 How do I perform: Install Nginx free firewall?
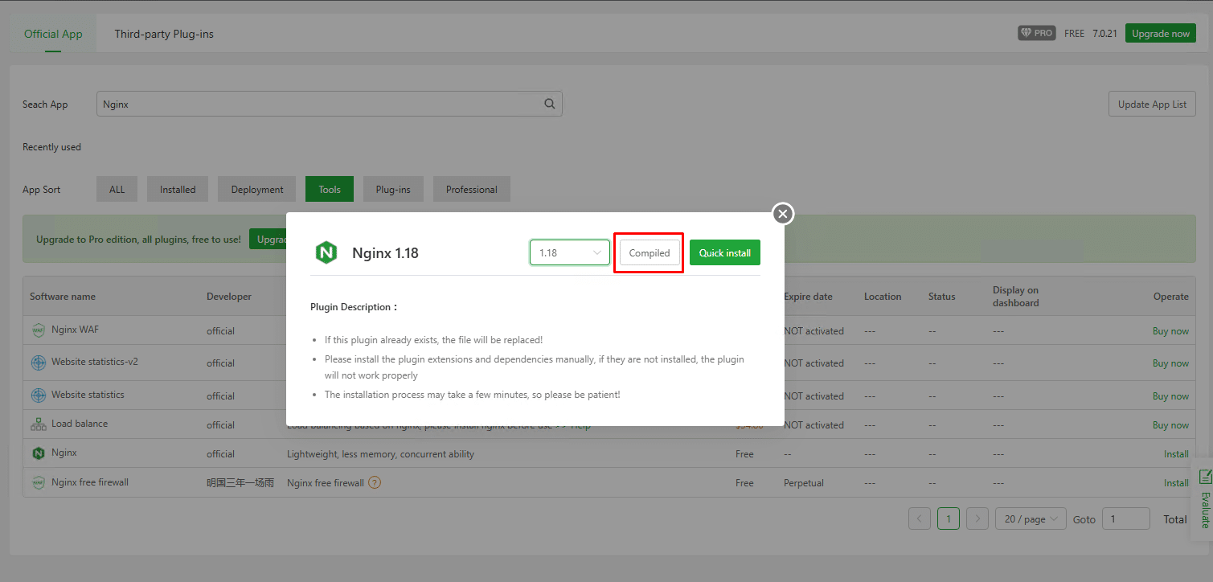1176,483
